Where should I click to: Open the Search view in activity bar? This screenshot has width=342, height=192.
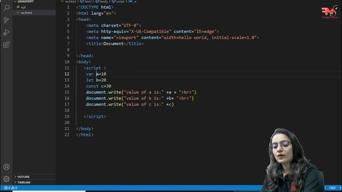(6, 8)
